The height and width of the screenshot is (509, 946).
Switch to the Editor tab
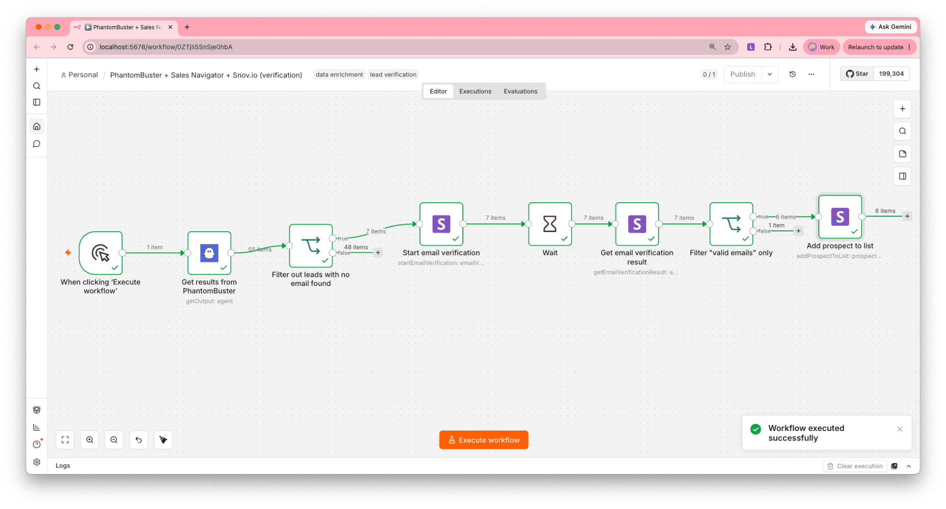click(438, 91)
